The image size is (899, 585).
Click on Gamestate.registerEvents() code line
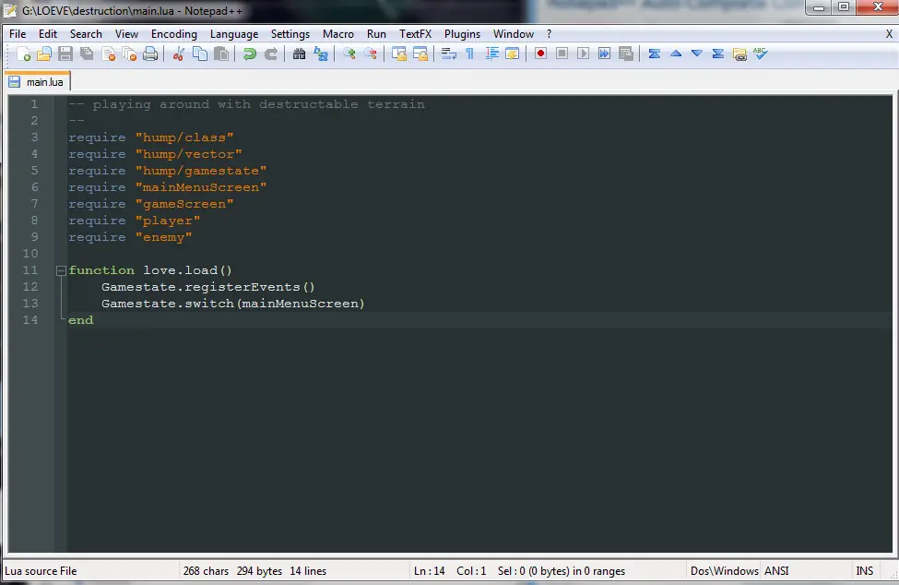(x=208, y=287)
